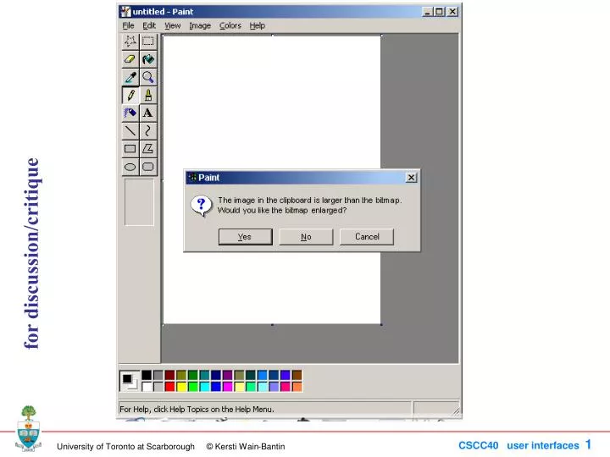Open the File menu
Viewport: 610px width, 457px height.
(128, 25)
